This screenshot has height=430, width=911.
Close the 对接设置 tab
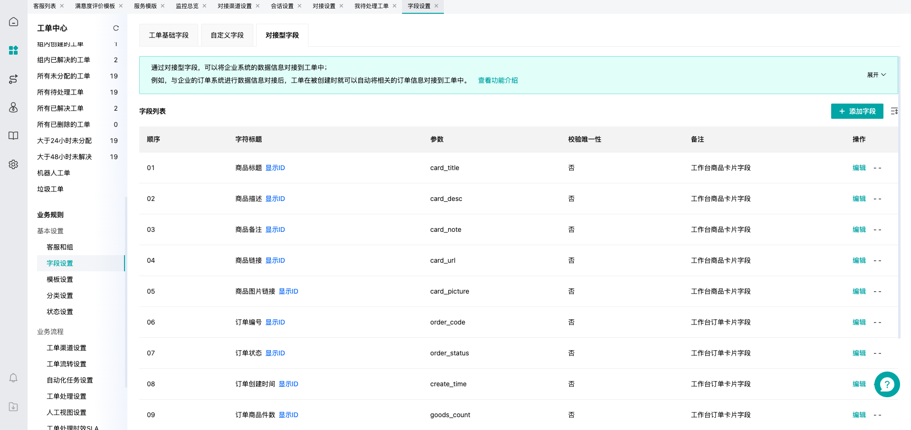(341, 6)
